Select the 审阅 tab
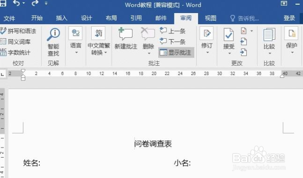Image resolution: width=303 pixels, height=178 pixels. coord(186,18)
